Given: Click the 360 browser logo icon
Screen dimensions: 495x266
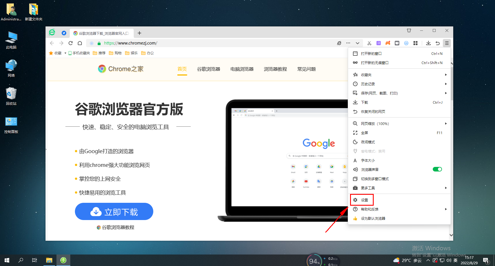Looking at the screenshot, I should coord(52,32).
